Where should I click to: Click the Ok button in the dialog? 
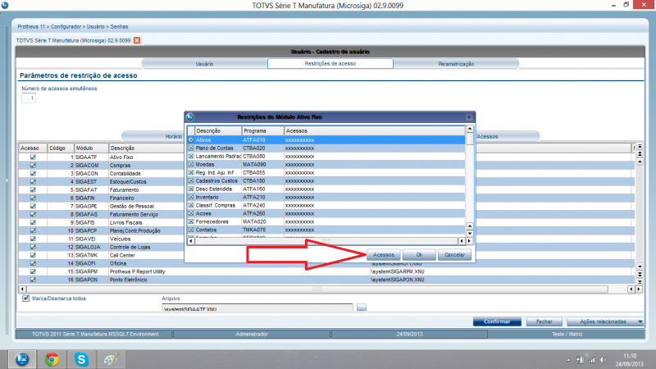coord(419,254)
